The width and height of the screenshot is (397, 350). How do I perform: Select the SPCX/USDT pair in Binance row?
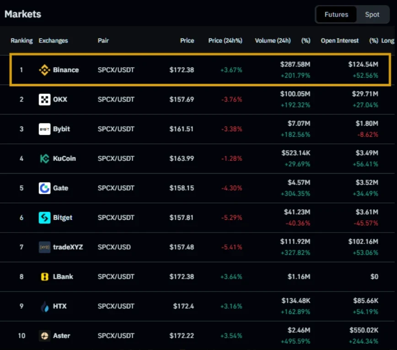[x=116, y=70]
